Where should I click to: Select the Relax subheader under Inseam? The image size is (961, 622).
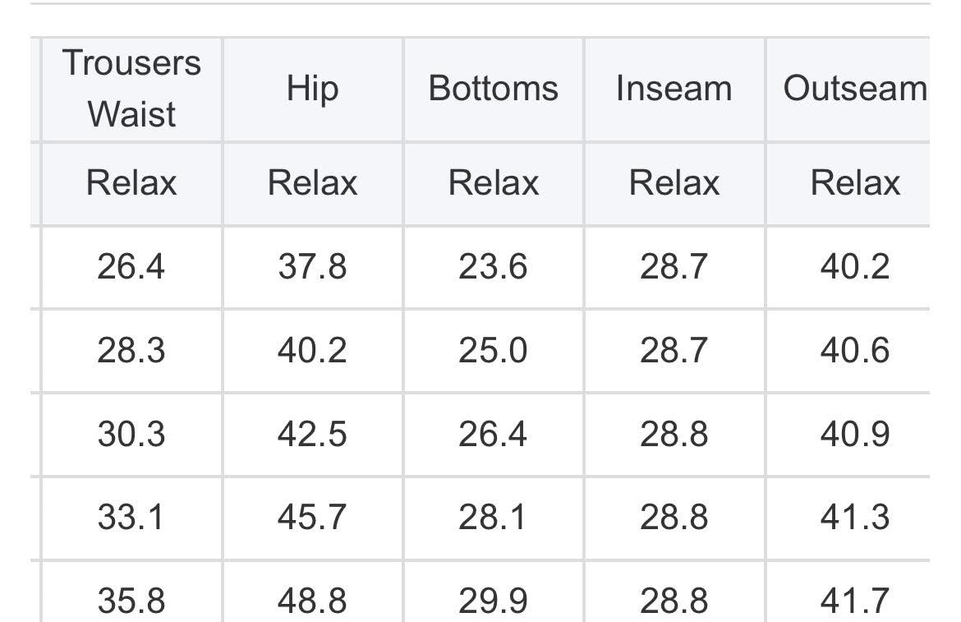click(x=674, y=182)
